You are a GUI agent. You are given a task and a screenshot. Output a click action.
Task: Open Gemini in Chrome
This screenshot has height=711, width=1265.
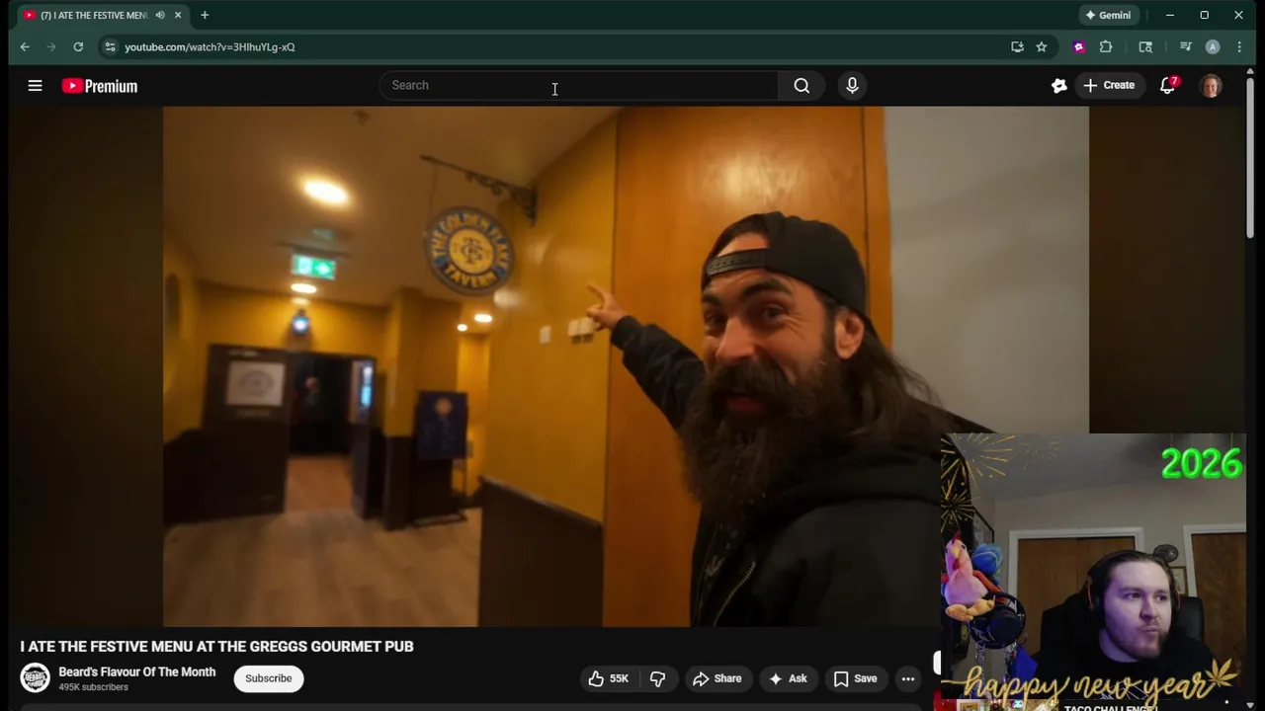(1108, 15)
